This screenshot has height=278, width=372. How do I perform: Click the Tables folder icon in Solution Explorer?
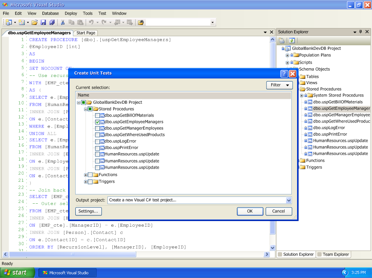pos(302,77)
